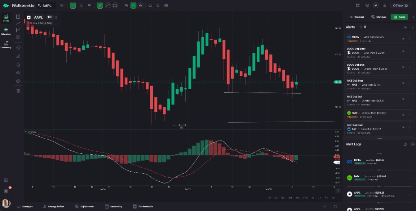The image size is (416, 211).
Task: Click the star favorites icon
Action: pyautogui.click(x=158, y=5)
